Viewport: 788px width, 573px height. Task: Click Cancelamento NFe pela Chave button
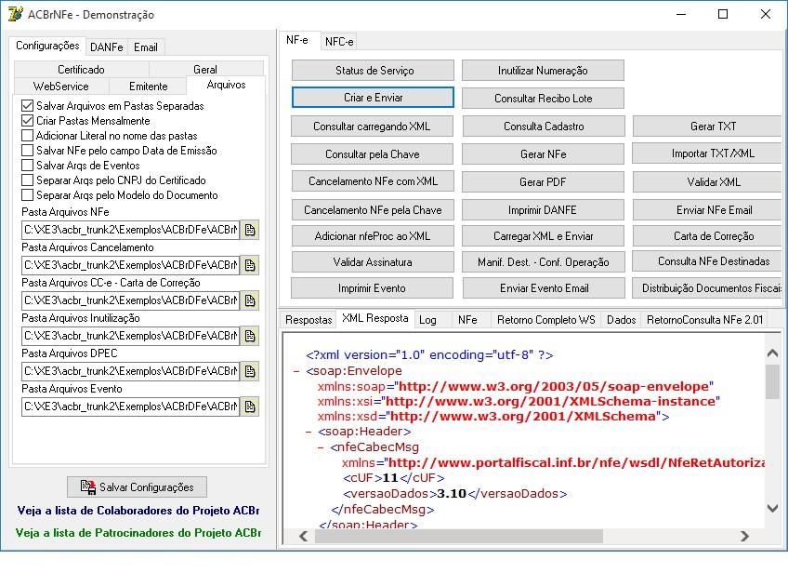coord(373,210)
